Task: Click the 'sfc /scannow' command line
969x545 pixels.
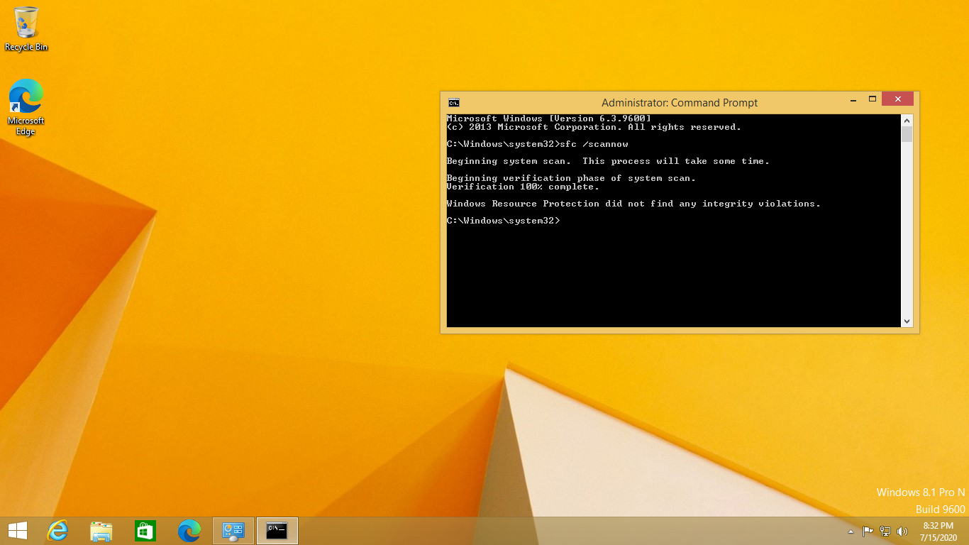Action: 538,144
